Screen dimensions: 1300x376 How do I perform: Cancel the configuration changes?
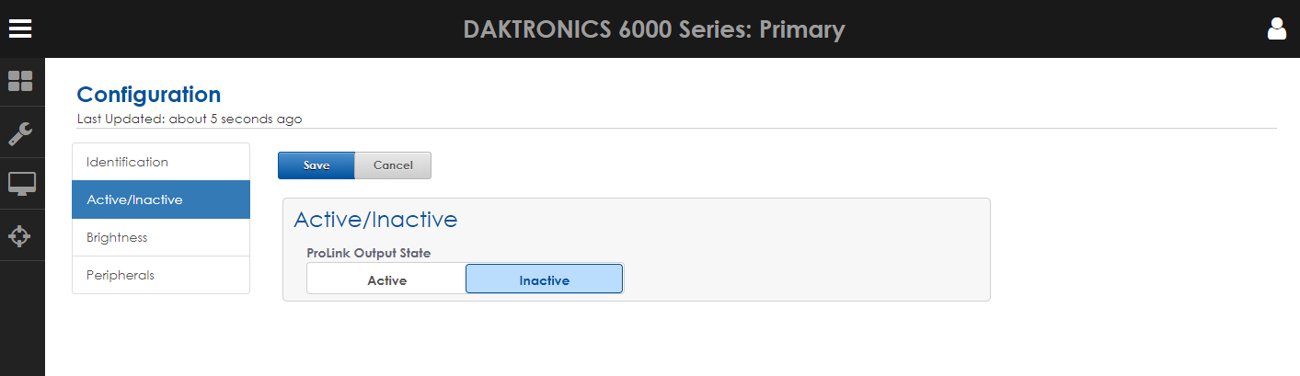pos(393,165)
